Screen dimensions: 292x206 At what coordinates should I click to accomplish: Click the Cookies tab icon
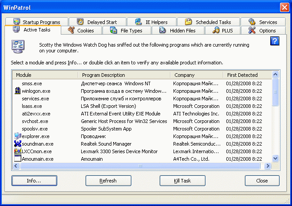pyautogui.click(x=71, y=30)
